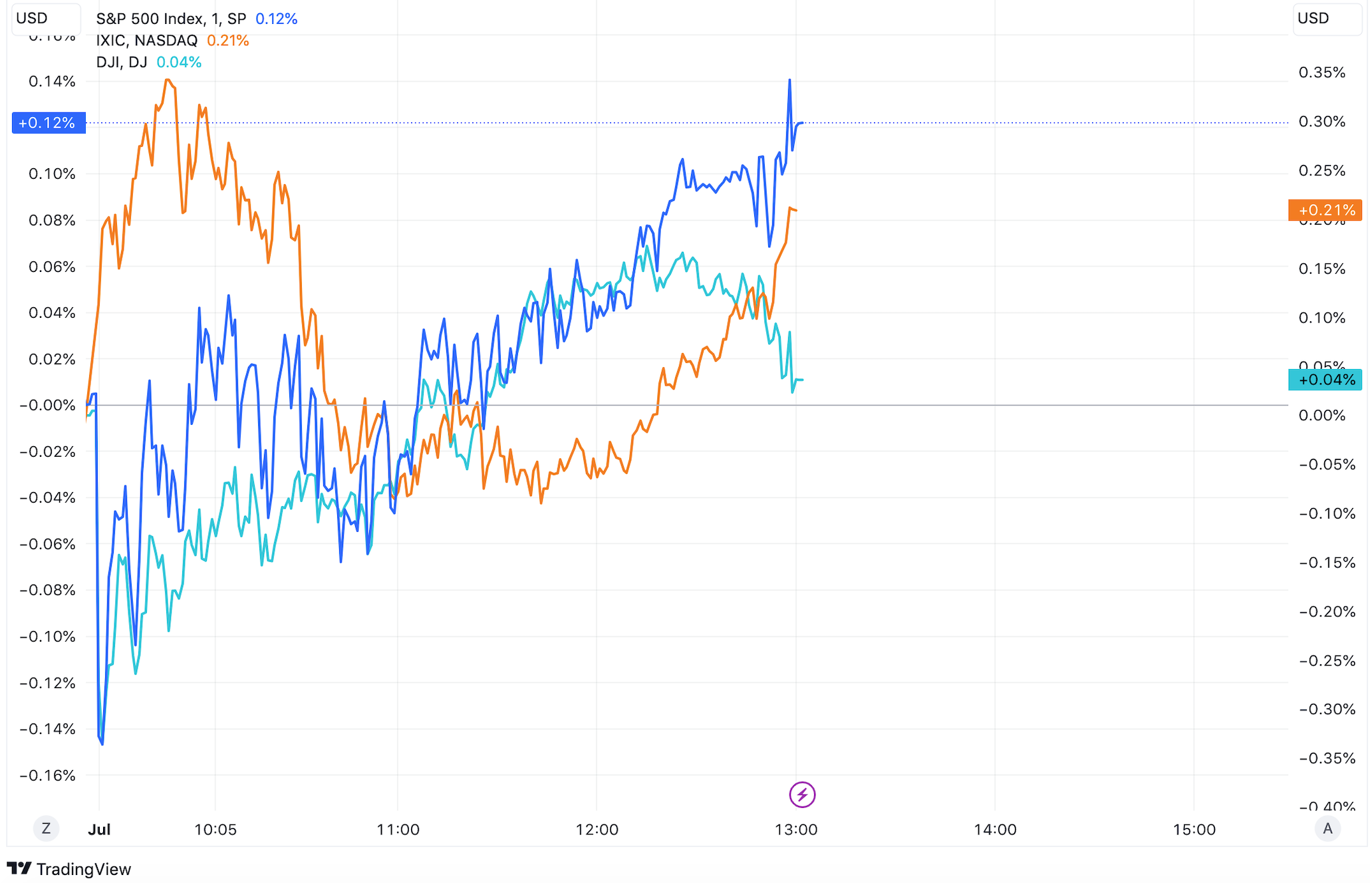Click the purple lightning event marker
The image size is (1370, 883).
pyautogui.click(x=802, y=795)
